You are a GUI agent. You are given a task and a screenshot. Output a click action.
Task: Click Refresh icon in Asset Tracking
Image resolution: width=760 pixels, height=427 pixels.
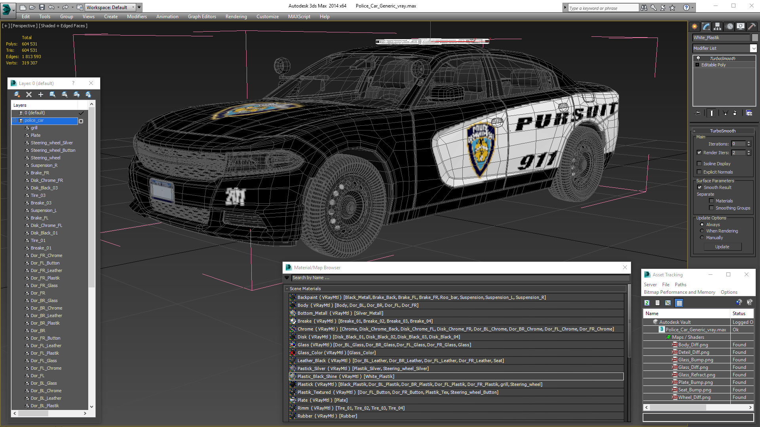pyautogui.click(x=647, y=303)
